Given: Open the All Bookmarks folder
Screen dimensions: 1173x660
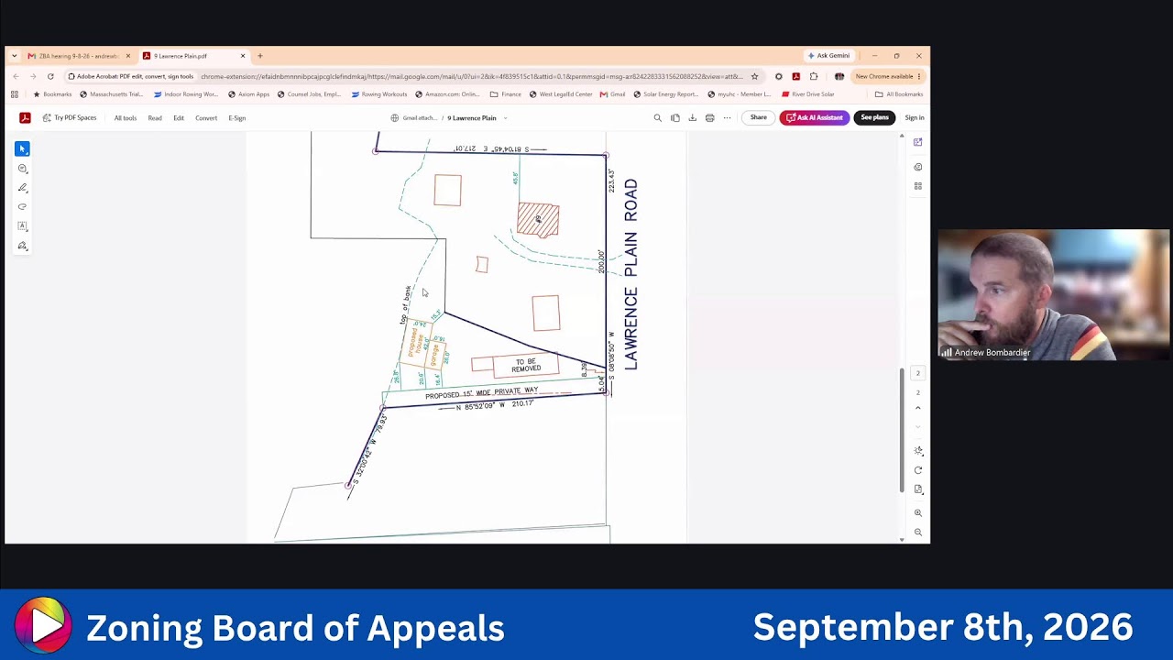Looking at the screenshot, I should [x=899, y=94].
